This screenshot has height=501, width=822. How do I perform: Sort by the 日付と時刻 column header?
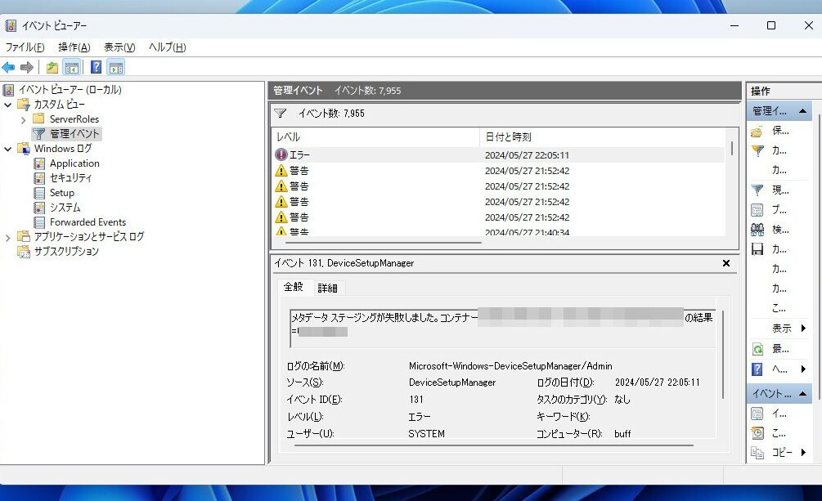click(x=602, y=136)
